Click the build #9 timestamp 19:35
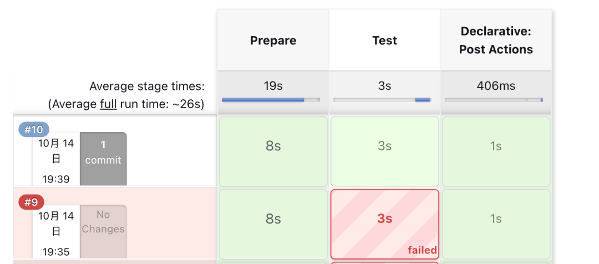 coord(56,252)
